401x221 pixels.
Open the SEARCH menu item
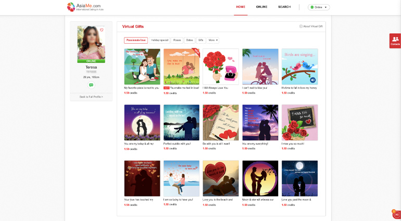[x=284, y=7]
